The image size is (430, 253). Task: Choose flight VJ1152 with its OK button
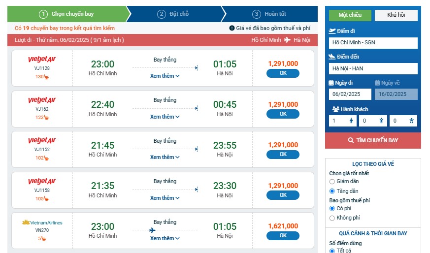(x=283, y=155)
